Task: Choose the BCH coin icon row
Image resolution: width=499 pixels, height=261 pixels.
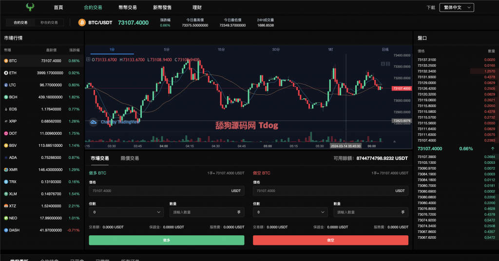Action: [6, 97]
